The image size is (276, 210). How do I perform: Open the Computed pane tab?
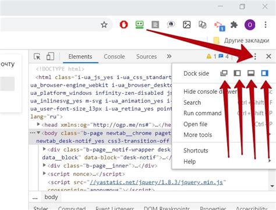pyautogui.click(x=72, y=208)
